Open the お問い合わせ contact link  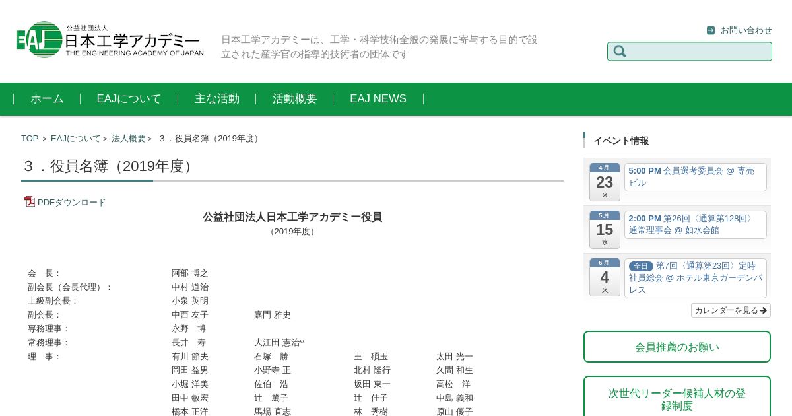(746, 30)
